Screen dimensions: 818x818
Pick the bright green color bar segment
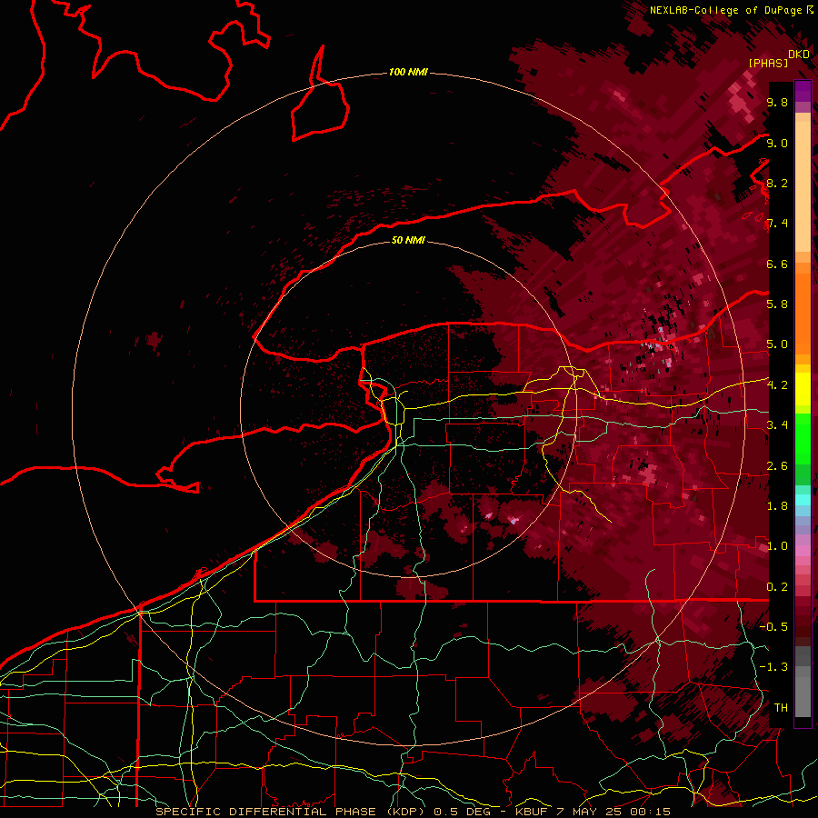803,438
